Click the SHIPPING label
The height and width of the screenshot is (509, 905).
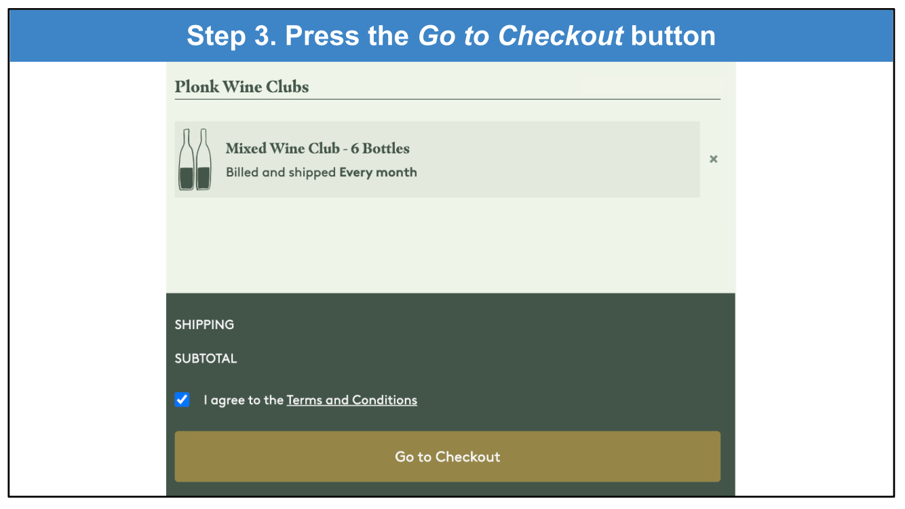(x=204, y=324)
